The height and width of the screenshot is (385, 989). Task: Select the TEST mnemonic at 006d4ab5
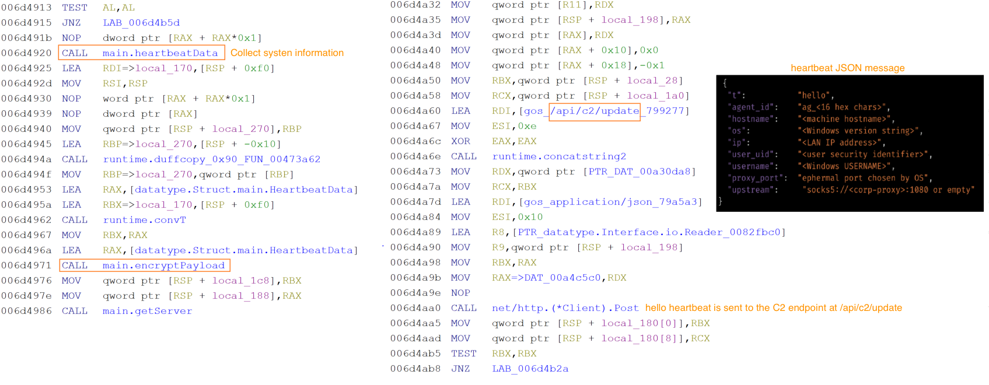464,353
